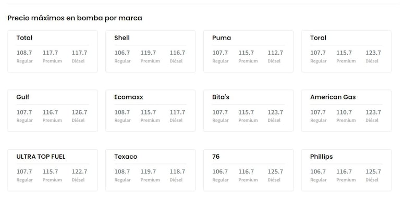Select Puma's Diésel price 112.7
417x206 pixels.
[275, 53]
